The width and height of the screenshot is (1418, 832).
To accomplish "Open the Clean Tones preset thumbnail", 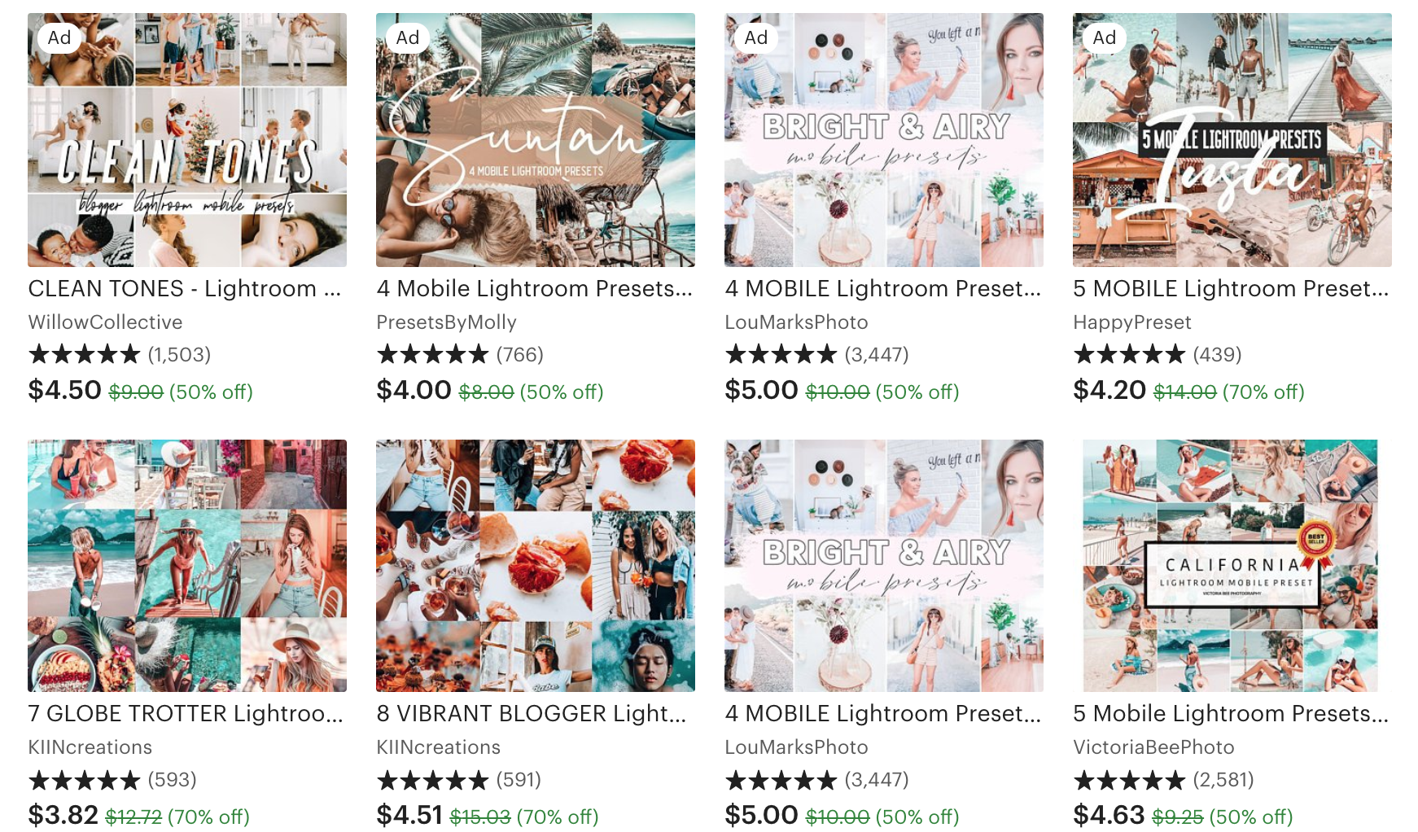I will pos(187,140).
